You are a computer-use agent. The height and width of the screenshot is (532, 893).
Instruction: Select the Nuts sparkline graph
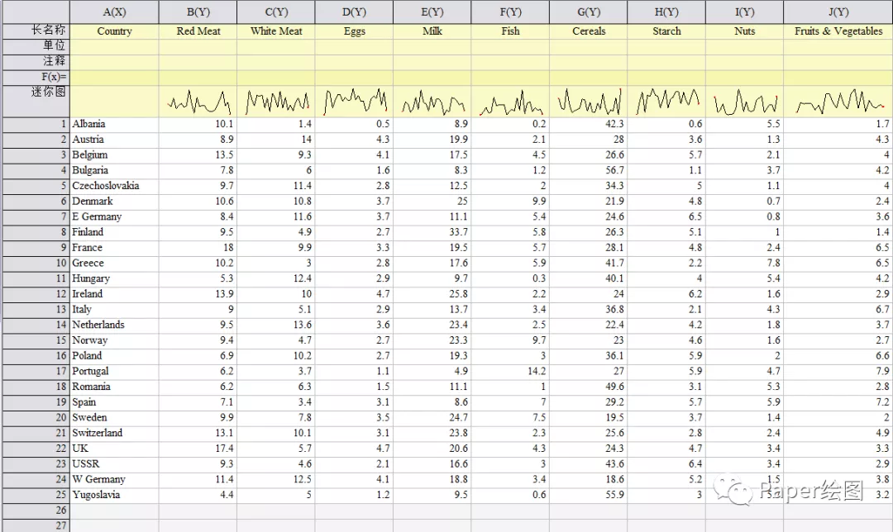(744, 102)
